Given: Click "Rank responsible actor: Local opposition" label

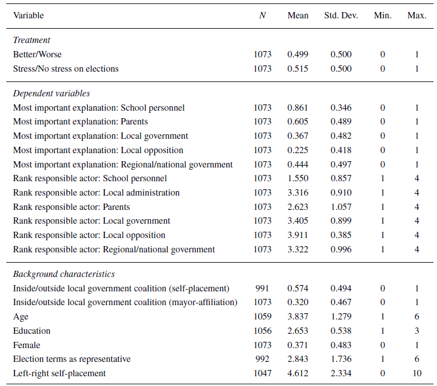Looking at the screenshot, I should (x=89, y=235).
